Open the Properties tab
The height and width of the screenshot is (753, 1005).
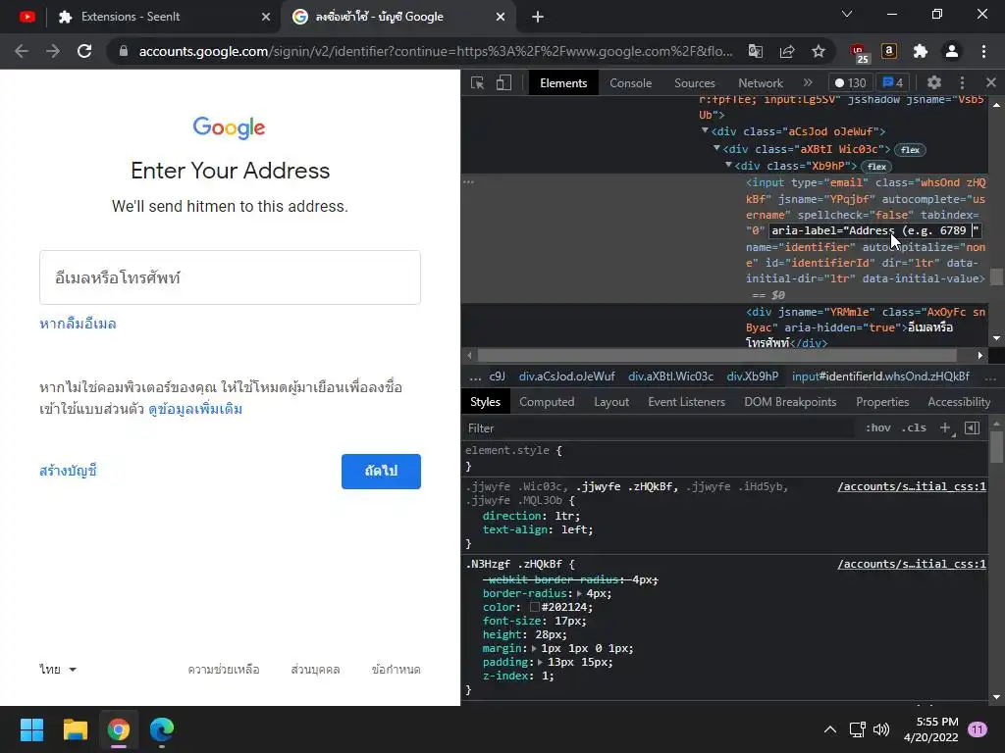click(882, 402)
